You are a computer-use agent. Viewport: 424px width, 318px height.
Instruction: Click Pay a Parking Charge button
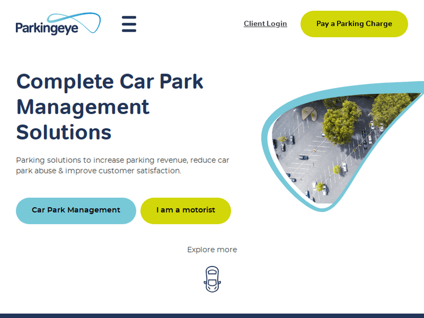tap(354, 24)
